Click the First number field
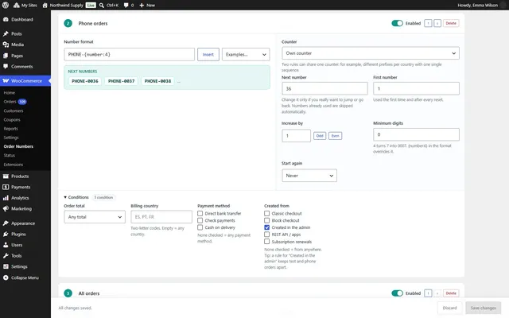The height and width of the screenshot is (318, 509). tap(416, 88)
